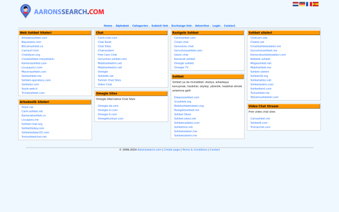Viewport: 339px width, 212px height.
Task: Switch language with the Spanish flag
Action: [x=315, y=4]
